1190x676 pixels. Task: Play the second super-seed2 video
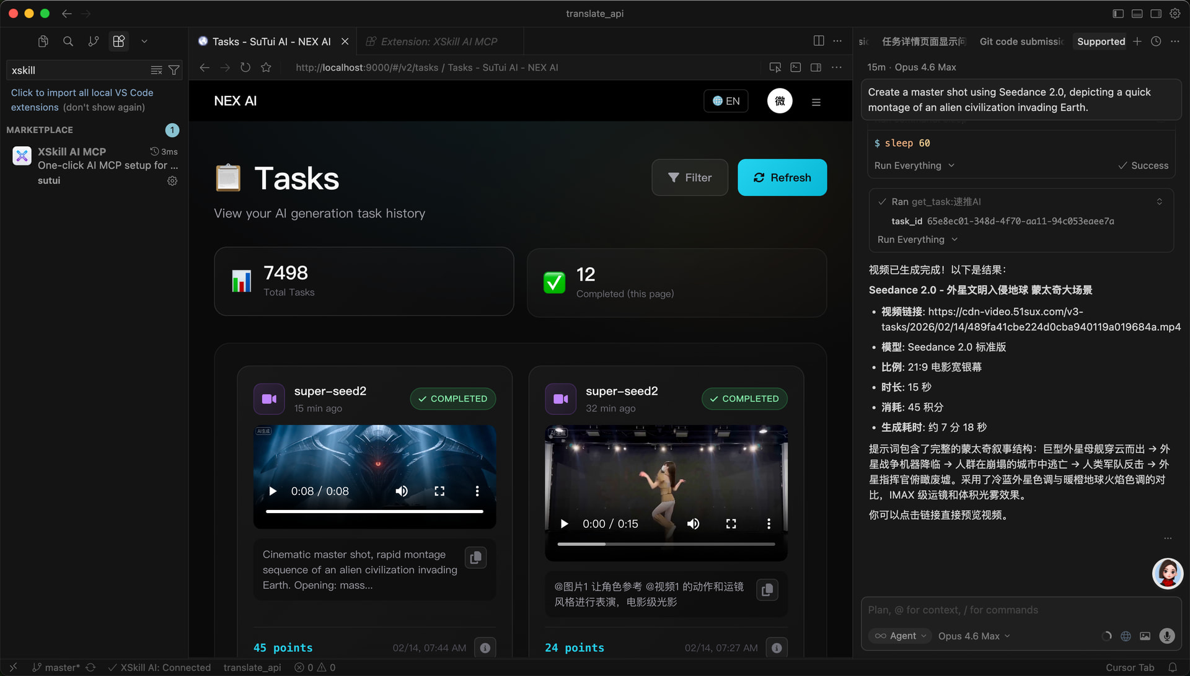(564, 524)
